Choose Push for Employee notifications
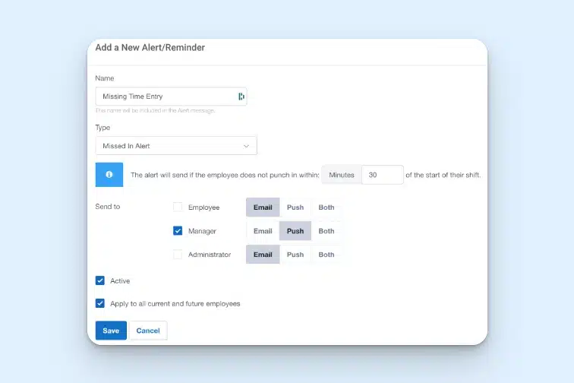Viewport: 574px width, 383px height. 295,207
